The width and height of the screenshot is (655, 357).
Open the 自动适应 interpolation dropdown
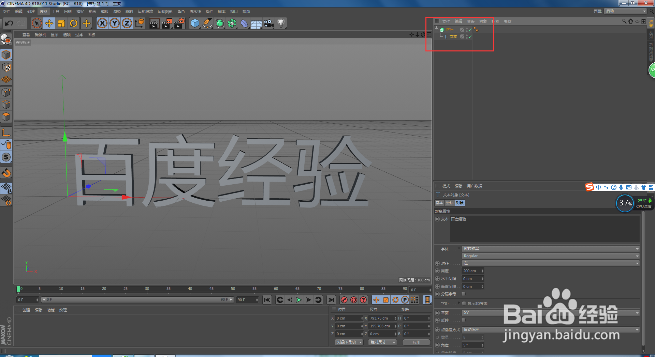click(551, 329)
